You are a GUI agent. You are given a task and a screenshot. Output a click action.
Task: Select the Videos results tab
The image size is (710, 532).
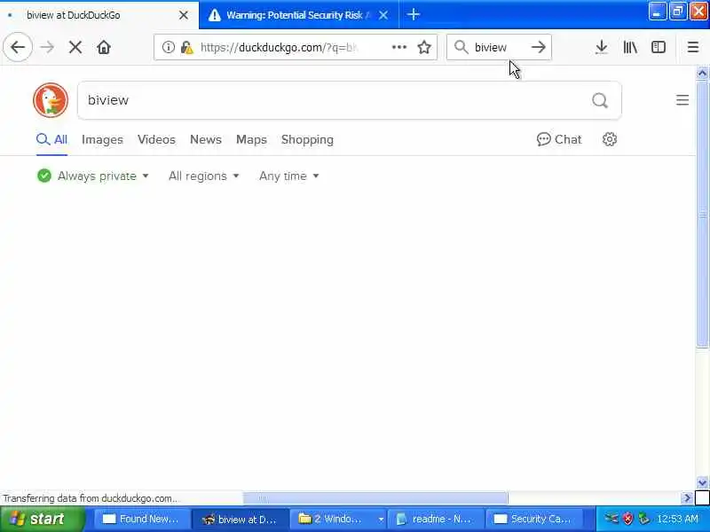[x=156, y=139]
